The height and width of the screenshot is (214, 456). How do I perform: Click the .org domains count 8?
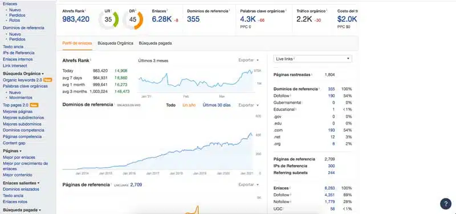point(333,144)
